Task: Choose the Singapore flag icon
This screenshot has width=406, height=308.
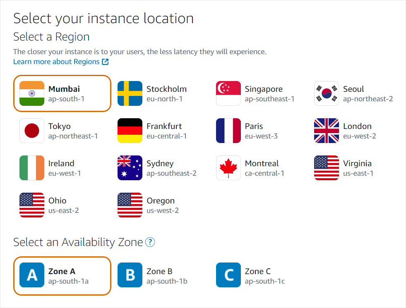Action: [x=228, y=93]
